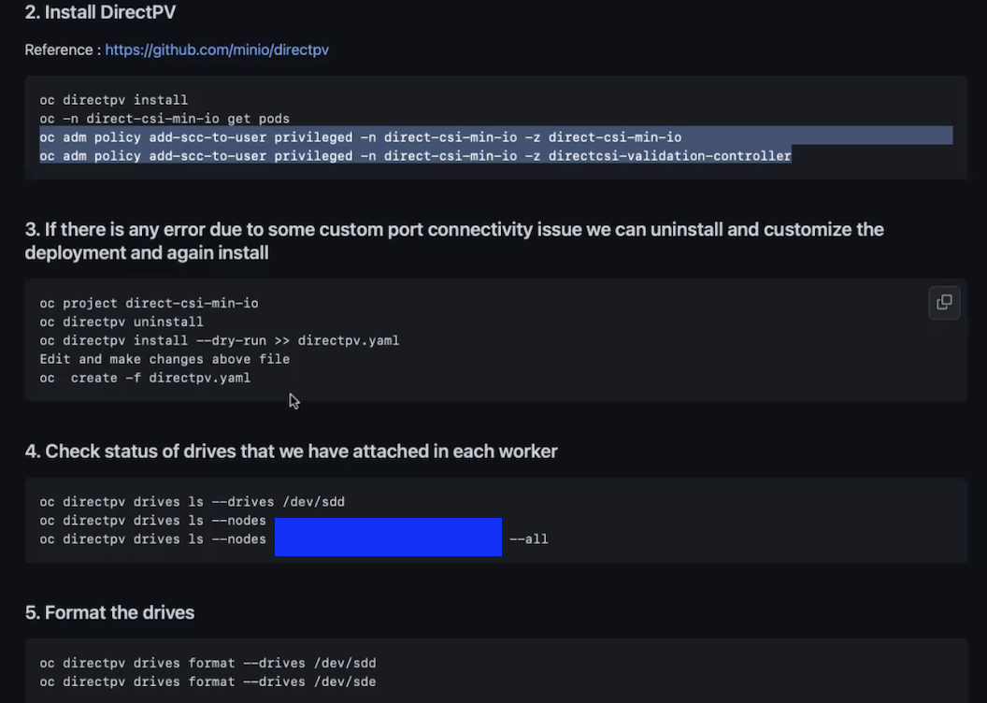Screen dimensions: 987x703
Task: Click the '5. Format the drives' heading
Action: 109,612
